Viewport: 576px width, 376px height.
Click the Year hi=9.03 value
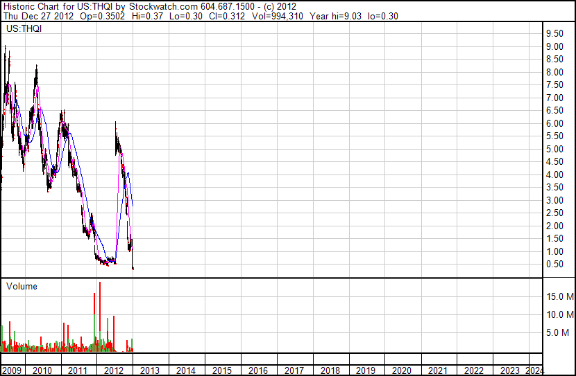tap(335, 16)
